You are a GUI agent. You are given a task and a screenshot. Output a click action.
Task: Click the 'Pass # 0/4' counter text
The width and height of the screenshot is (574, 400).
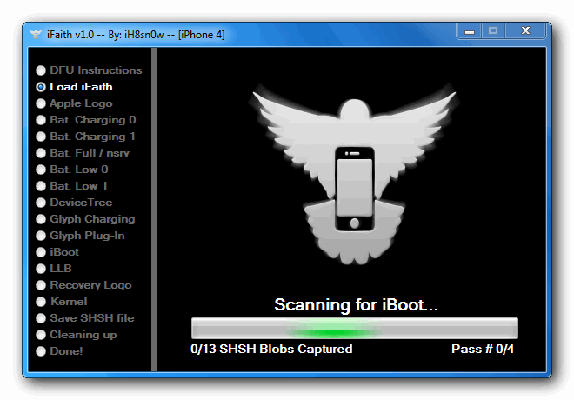coord(483,350)
